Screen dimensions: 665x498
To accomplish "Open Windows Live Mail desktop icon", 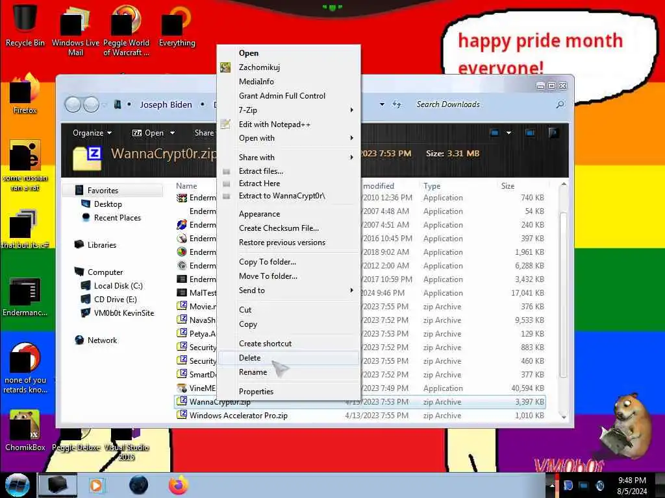I will 75,30.
